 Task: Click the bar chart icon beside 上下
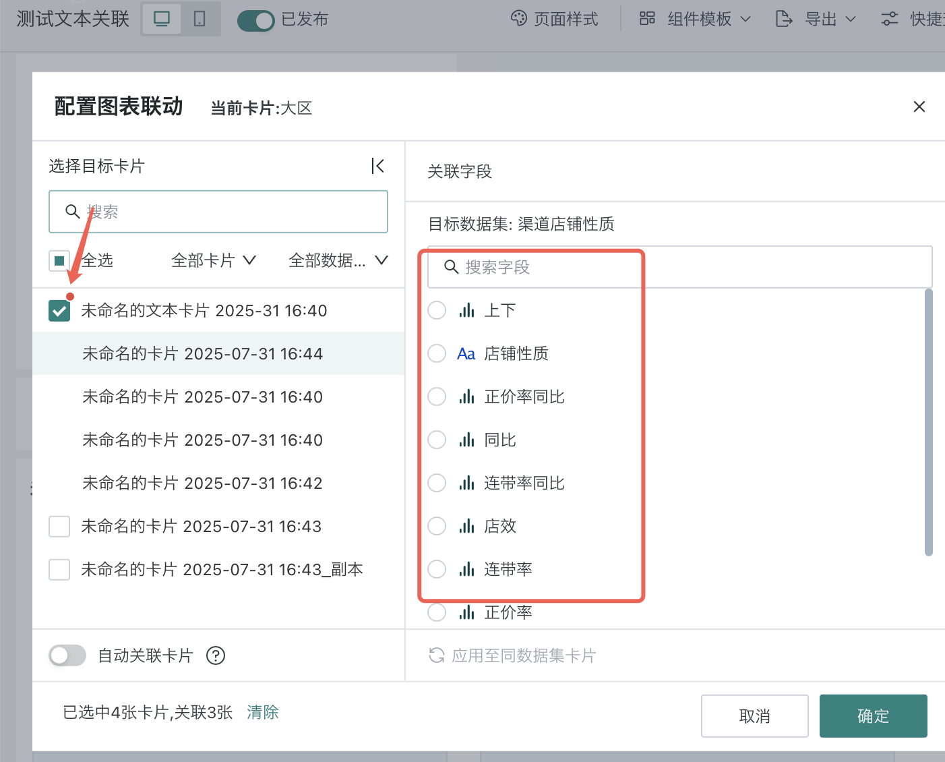(466, 310)
